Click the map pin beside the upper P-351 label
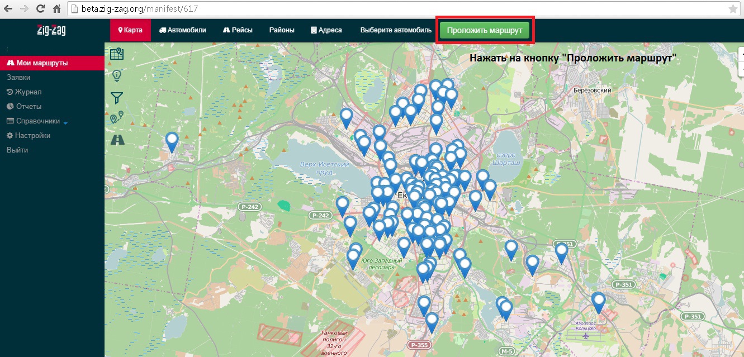 [561, 254]
